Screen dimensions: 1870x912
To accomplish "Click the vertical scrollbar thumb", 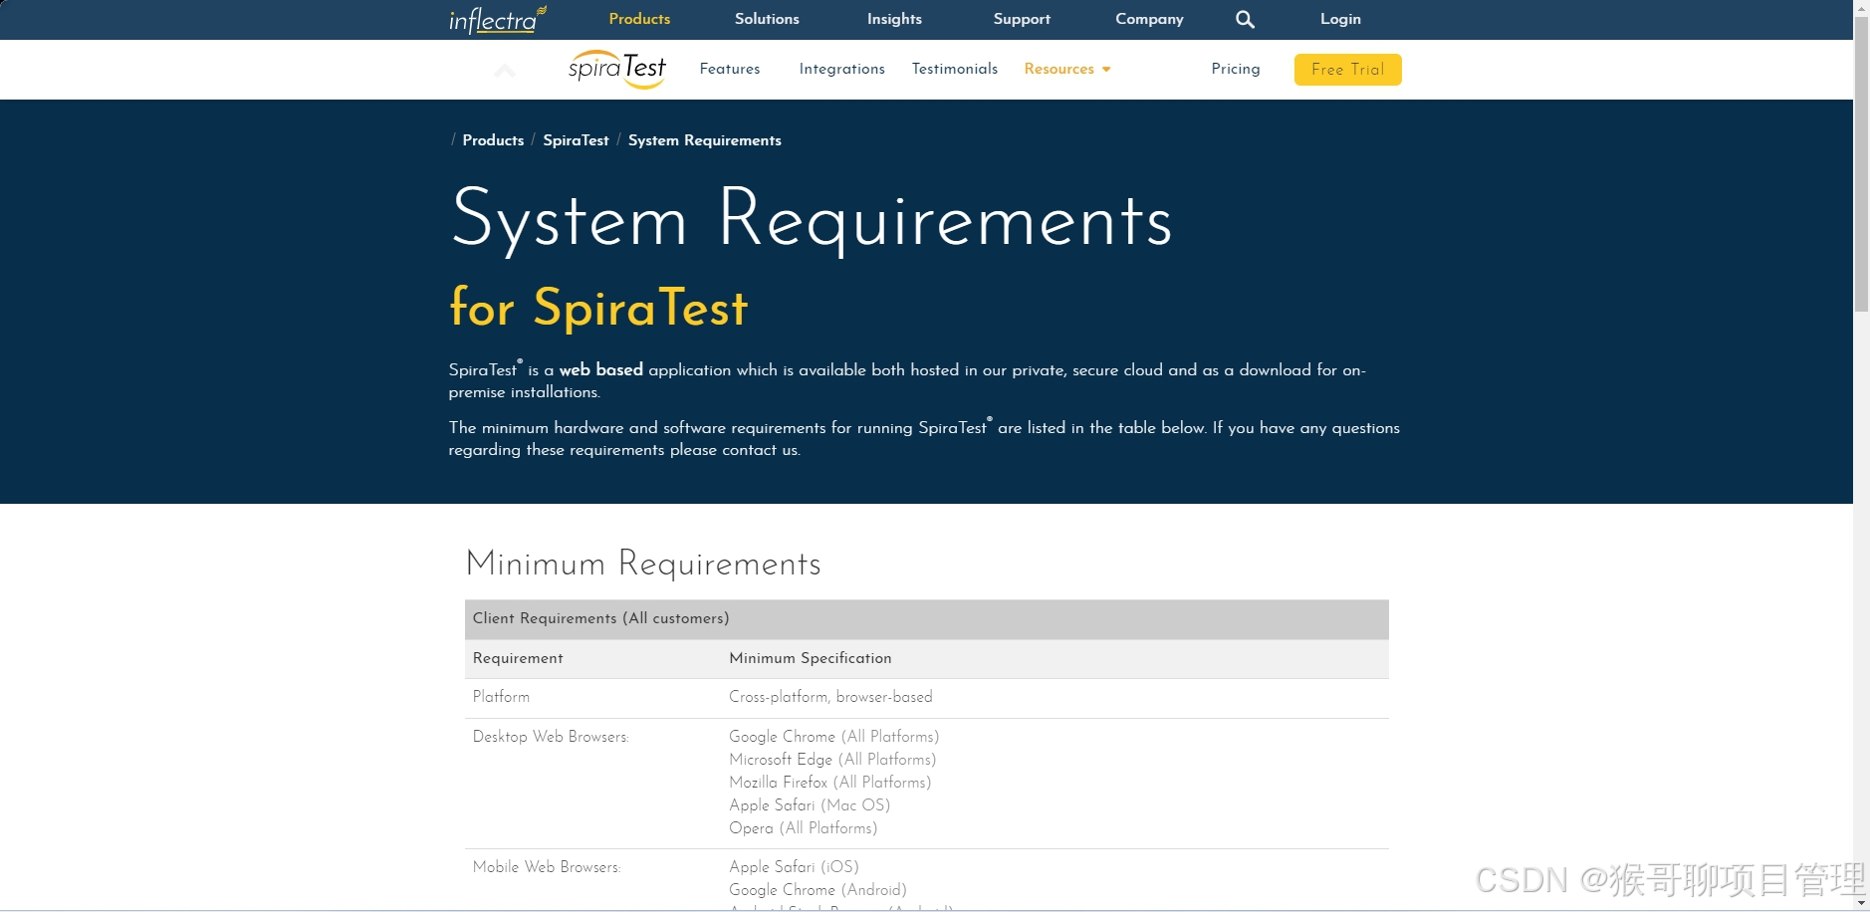I will point(1861,164).
